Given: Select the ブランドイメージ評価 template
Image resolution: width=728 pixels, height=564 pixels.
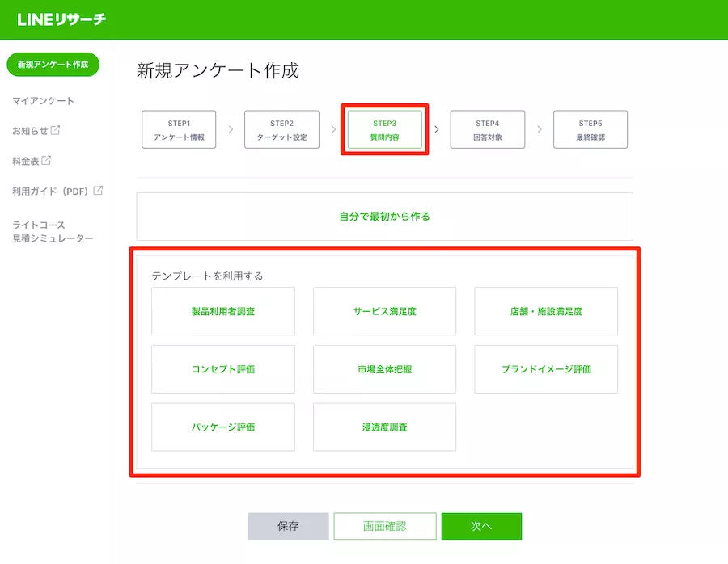Looking at the screenshot, I should [x=546, y=369].
